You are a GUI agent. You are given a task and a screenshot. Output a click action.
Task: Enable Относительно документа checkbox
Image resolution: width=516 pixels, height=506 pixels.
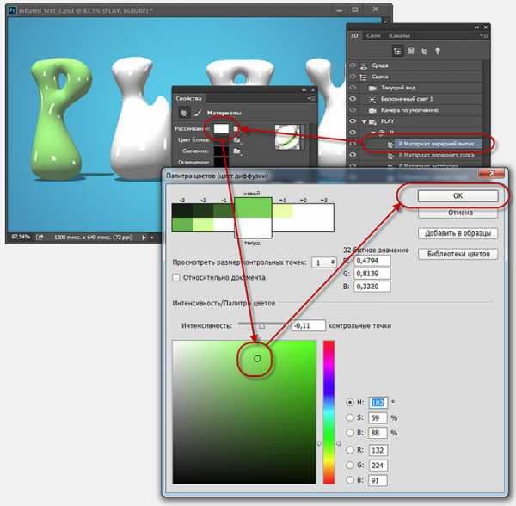(x=176, y=278)
